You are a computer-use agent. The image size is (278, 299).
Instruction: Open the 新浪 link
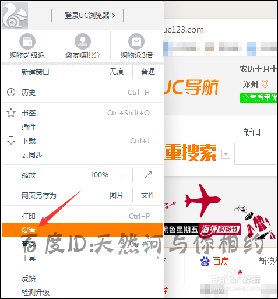point(268,261)
